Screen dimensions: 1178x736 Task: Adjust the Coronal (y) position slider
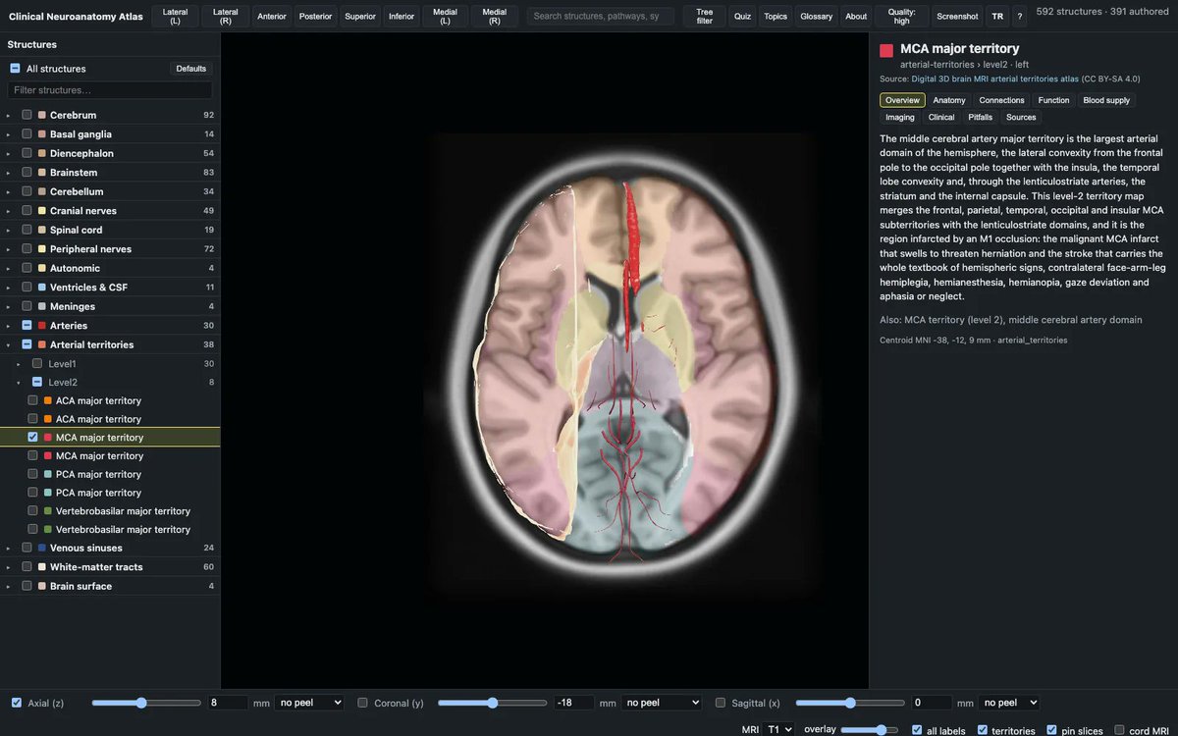(x=492, y=703)
